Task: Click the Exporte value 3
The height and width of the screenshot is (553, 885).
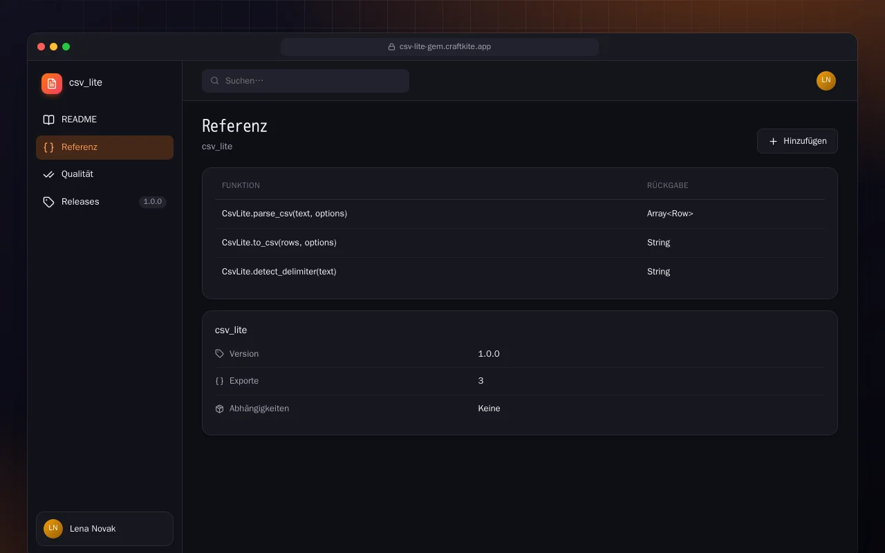Action: (x=481, y=381)
